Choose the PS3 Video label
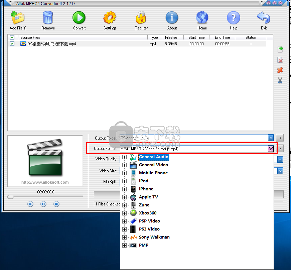291x270 pixels. pos(149,229)
